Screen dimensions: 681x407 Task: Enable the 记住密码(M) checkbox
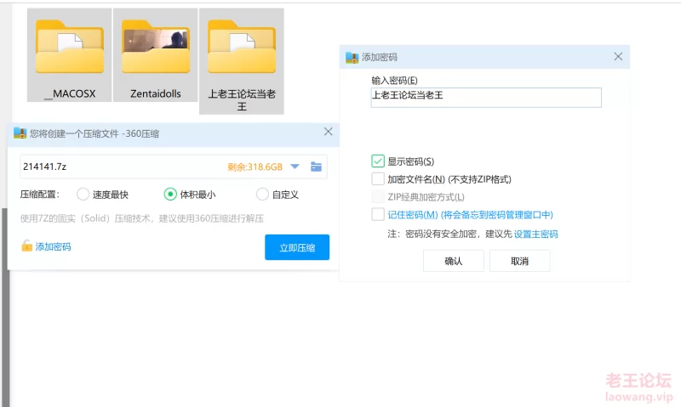pyautogui.click(x=378, y=214)
